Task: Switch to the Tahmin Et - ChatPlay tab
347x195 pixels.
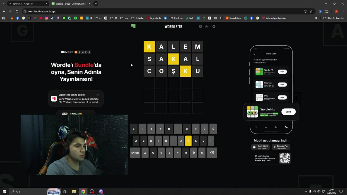Action: pyautogui.click(x=28, y=4)
